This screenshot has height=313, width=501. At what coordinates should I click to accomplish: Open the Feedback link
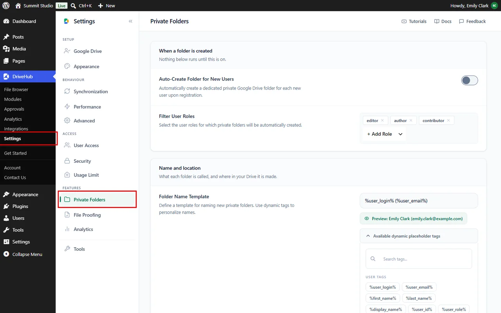coord(472,21)
